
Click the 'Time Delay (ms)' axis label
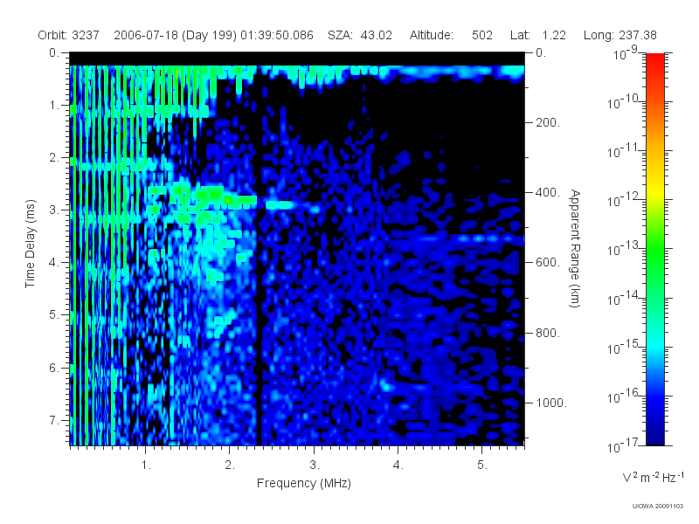click(x=30, y=244)
